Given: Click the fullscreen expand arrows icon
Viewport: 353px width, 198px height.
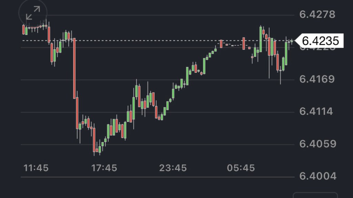Looking at the screenshot, I should tap(33, 13).
